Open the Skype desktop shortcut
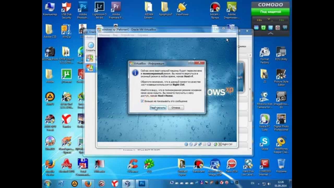The height and width of the screenshot is (188, 334). [x=265, y=143]
